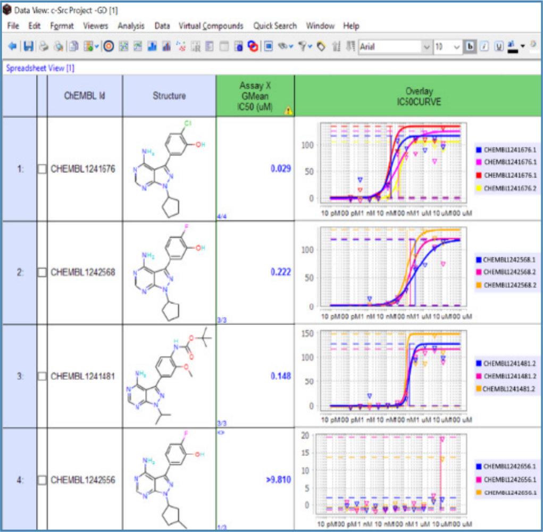Toggle bold formatting button
Screen dimensions: 543x532
point(470,46)
